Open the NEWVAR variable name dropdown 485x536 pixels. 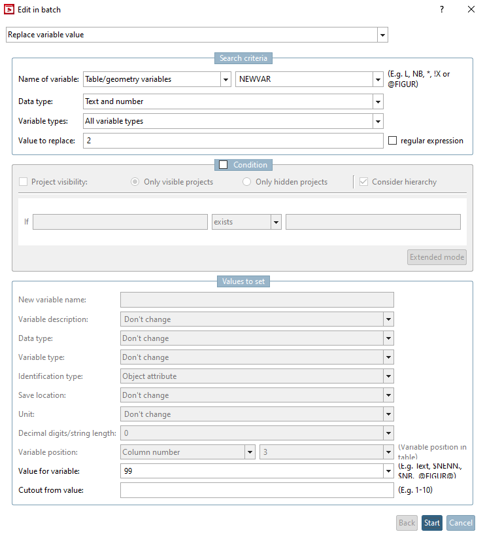[x=378, y=79]
